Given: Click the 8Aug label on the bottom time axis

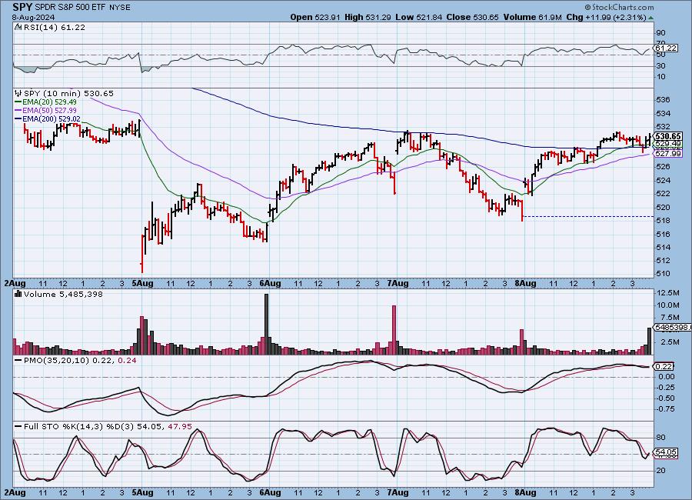Looking at the screenshot, I should pyautogui.click(x=525, y=492).
